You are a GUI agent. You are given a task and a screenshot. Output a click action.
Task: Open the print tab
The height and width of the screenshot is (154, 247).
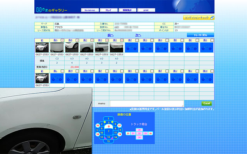pyautogui.click(x=146, y=10)
